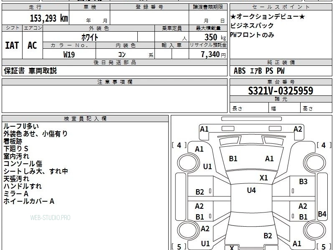The width and height of the screenshot is (334, 250).
Task: Click the ★オークションデビュー★ line
Action: click(268, 16)
